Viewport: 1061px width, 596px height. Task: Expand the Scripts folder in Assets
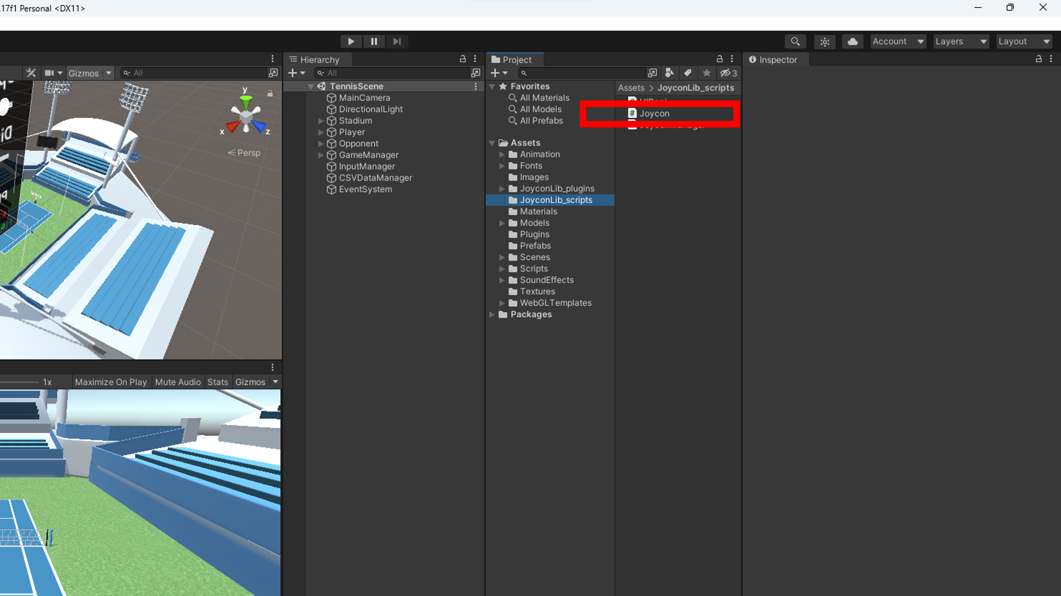click(502, 269)
